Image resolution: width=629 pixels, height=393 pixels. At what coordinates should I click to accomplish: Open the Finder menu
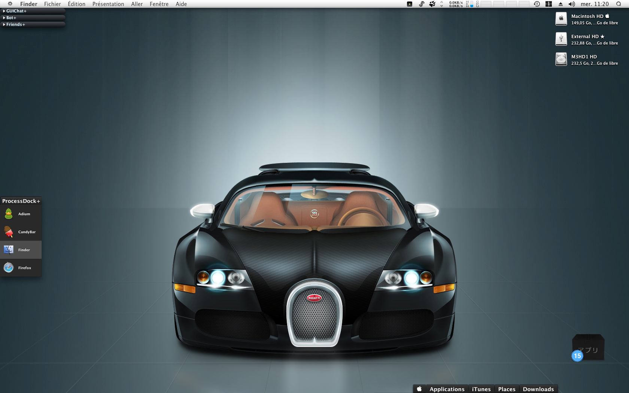coord(28,4)
